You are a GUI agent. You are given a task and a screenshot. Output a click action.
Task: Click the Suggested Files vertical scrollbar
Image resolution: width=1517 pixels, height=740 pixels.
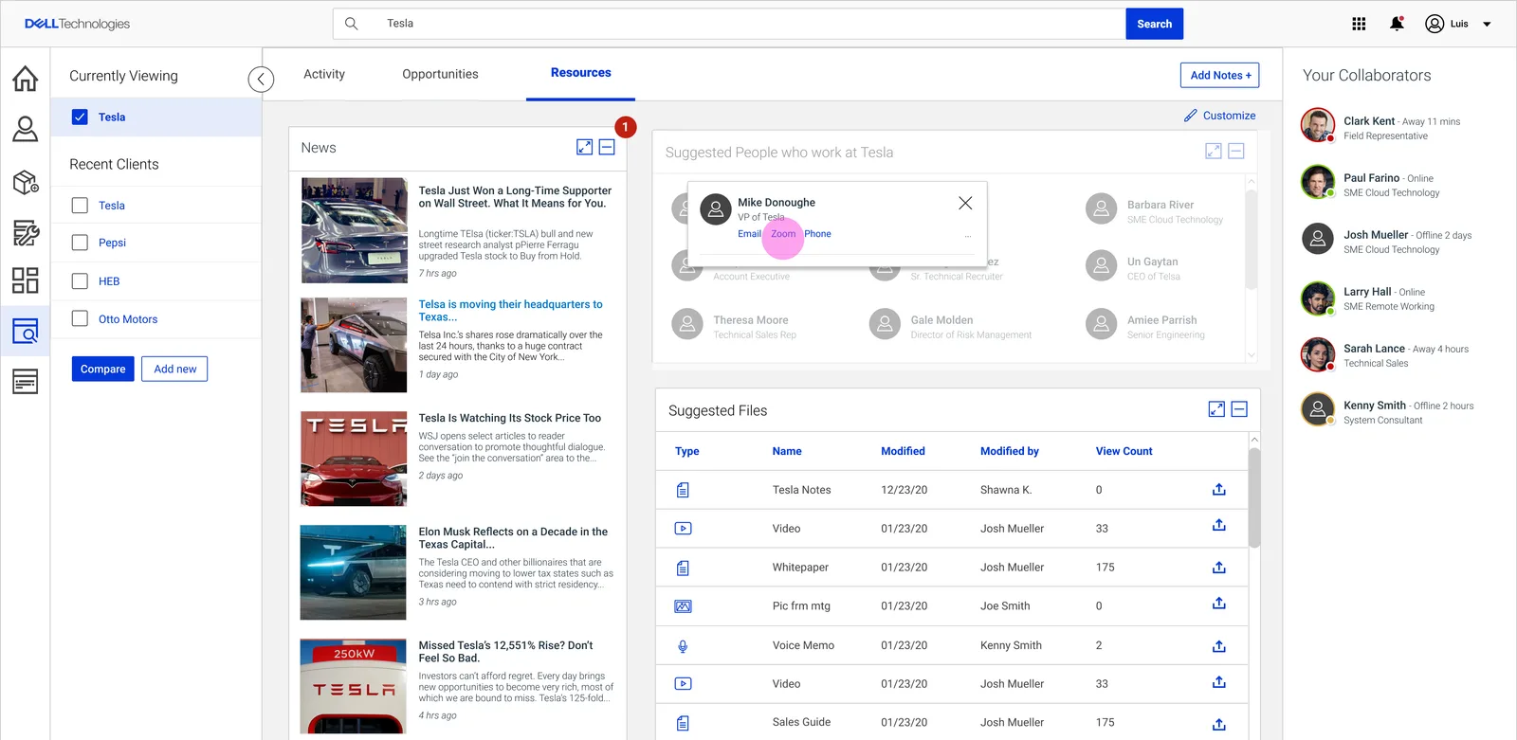1254,497
